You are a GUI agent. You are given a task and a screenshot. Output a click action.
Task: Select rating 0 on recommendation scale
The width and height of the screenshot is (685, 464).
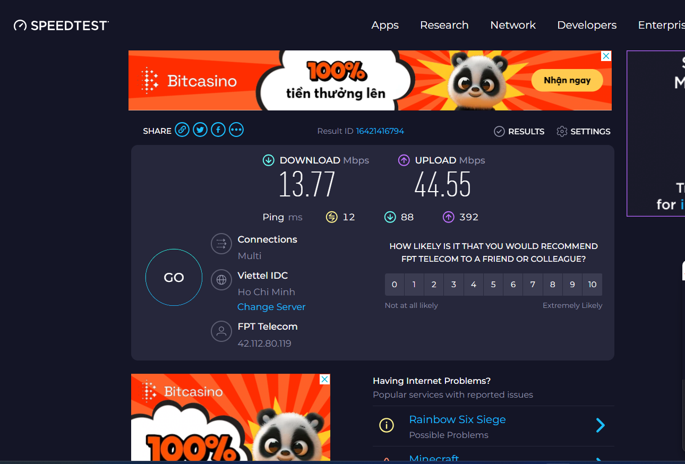pyautogui.click(x=395, y=285)
